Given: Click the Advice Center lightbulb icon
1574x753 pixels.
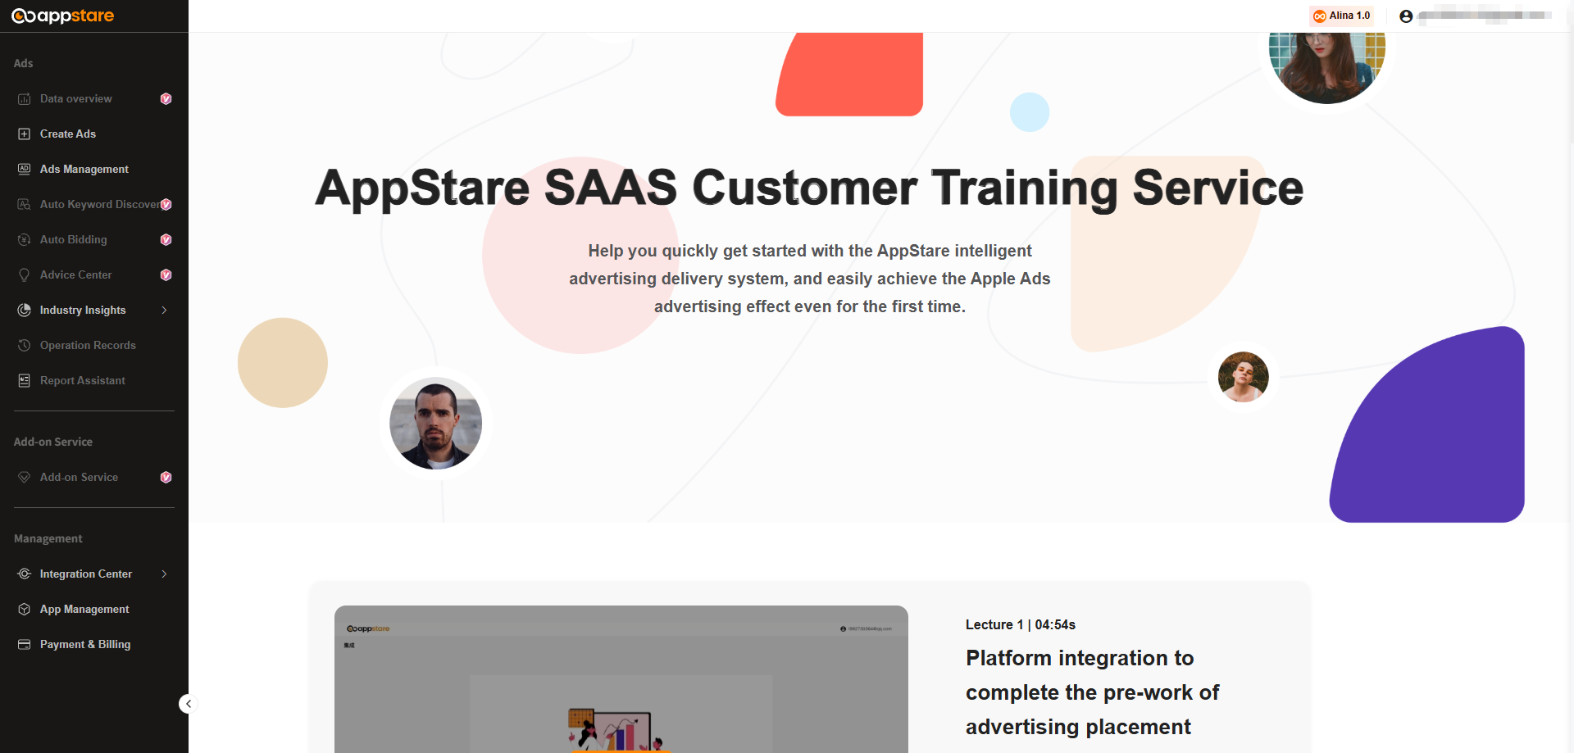Looking at the screenshot, I should (25, 275).
